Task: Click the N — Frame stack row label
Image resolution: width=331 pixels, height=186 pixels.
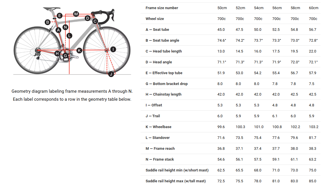Action: (x=159, y=159)
